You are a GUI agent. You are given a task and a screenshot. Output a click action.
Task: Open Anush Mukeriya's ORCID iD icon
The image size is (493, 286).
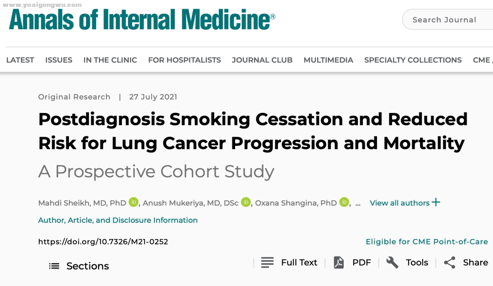(246, 202)
